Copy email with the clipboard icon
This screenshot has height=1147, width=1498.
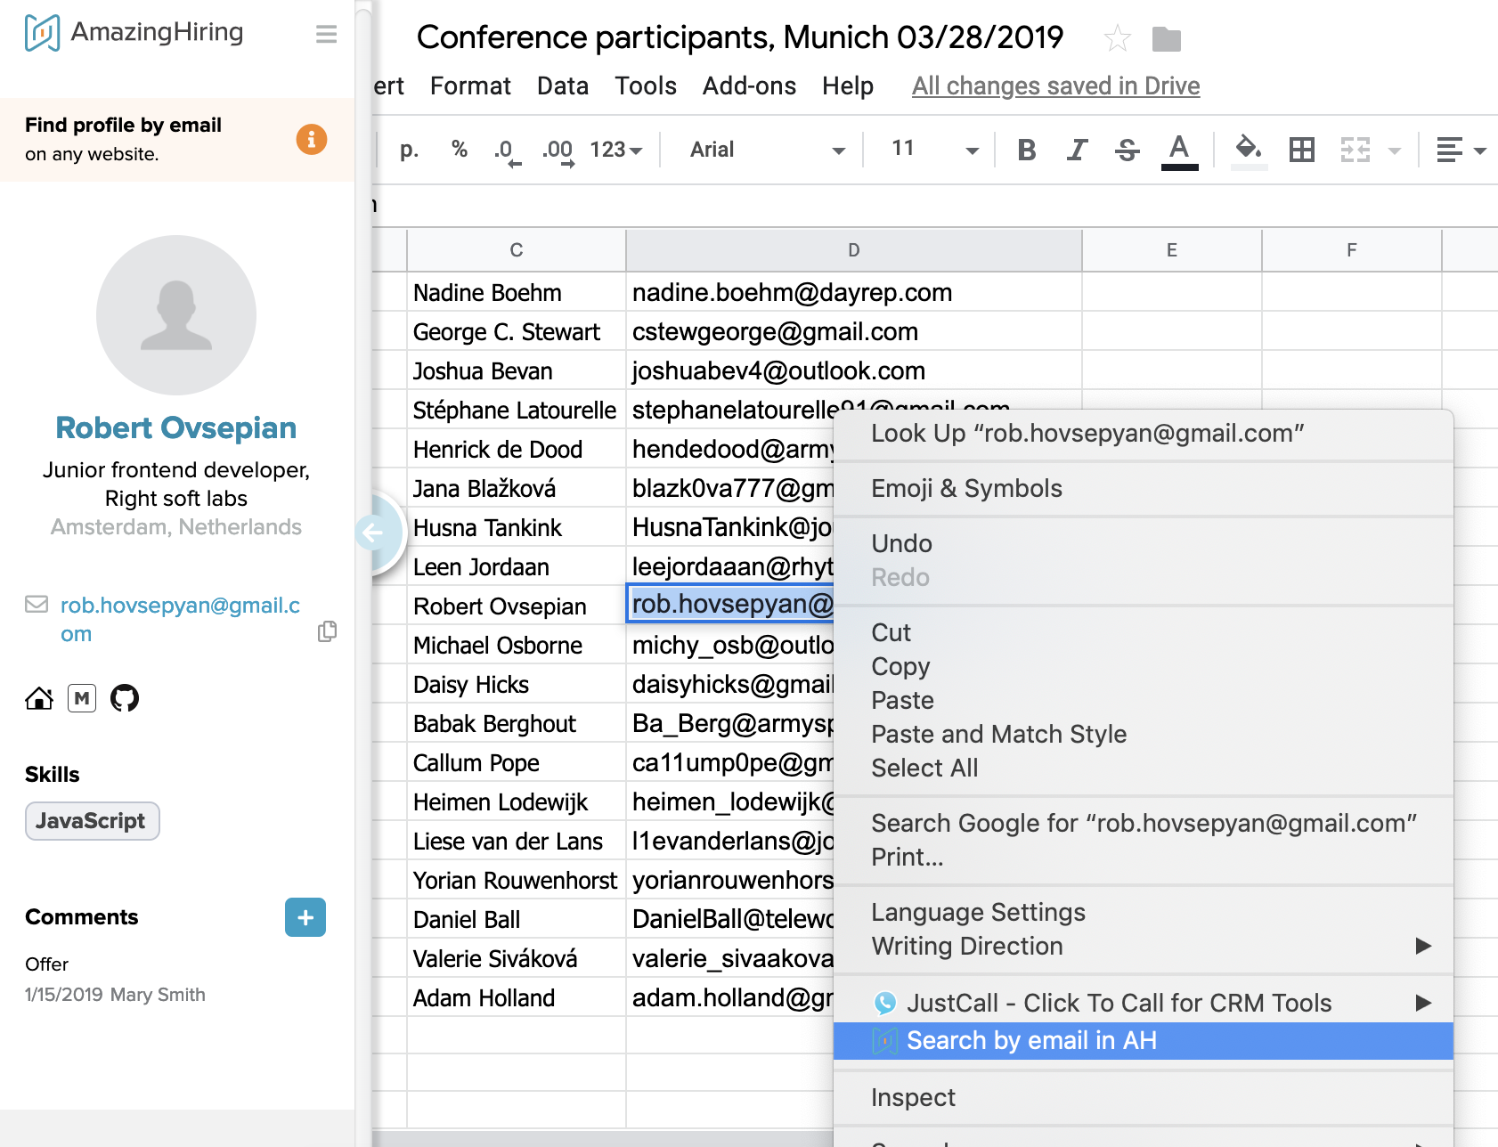pos(327,631)
